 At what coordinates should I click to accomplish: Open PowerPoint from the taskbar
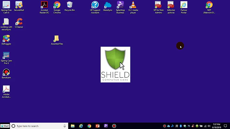[97, 126]
